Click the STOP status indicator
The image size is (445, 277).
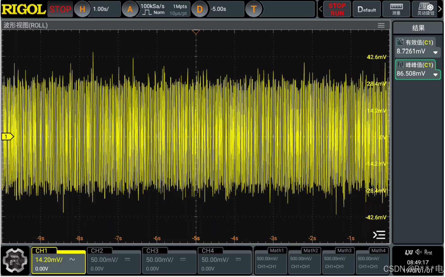click(x=60, y=9)
